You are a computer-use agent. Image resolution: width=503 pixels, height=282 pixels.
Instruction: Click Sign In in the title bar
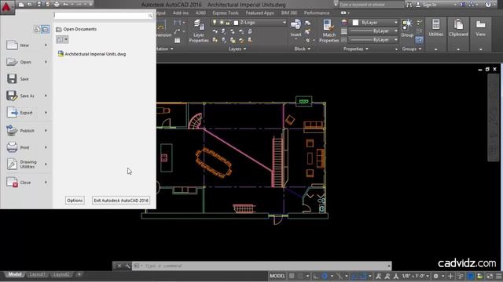click(x=430, y=5)
